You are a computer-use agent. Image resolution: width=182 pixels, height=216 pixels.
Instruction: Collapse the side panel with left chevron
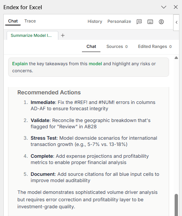pos(176,22)
